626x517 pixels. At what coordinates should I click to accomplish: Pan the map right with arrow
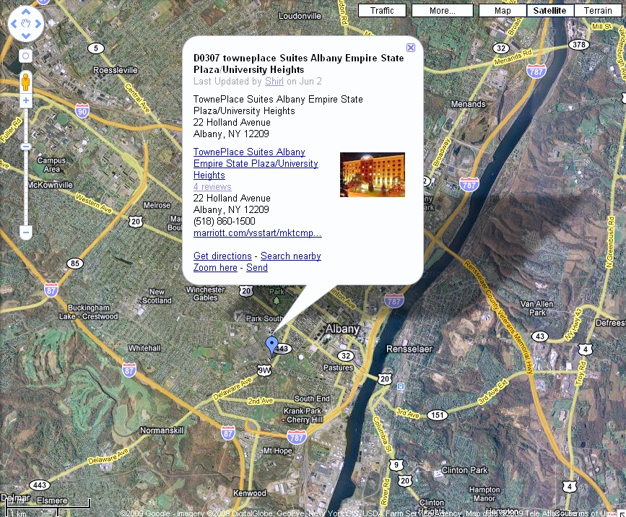click(x=38, y=25)
